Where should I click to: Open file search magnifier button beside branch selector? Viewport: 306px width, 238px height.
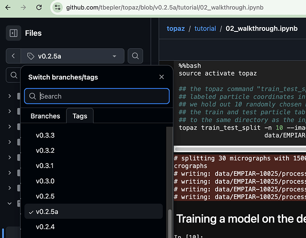pyautogui.click(x=135, y=56)
